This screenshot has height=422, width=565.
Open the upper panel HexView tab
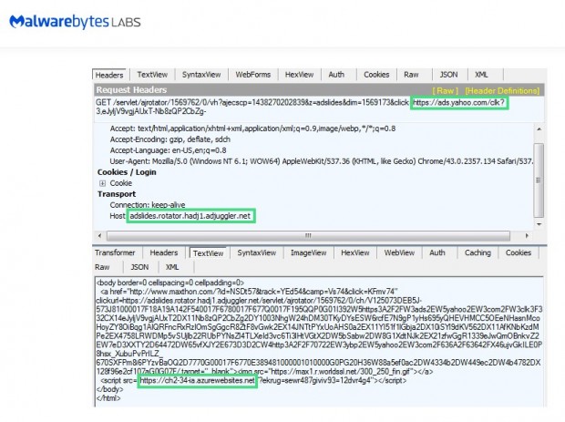click(299, 75)
